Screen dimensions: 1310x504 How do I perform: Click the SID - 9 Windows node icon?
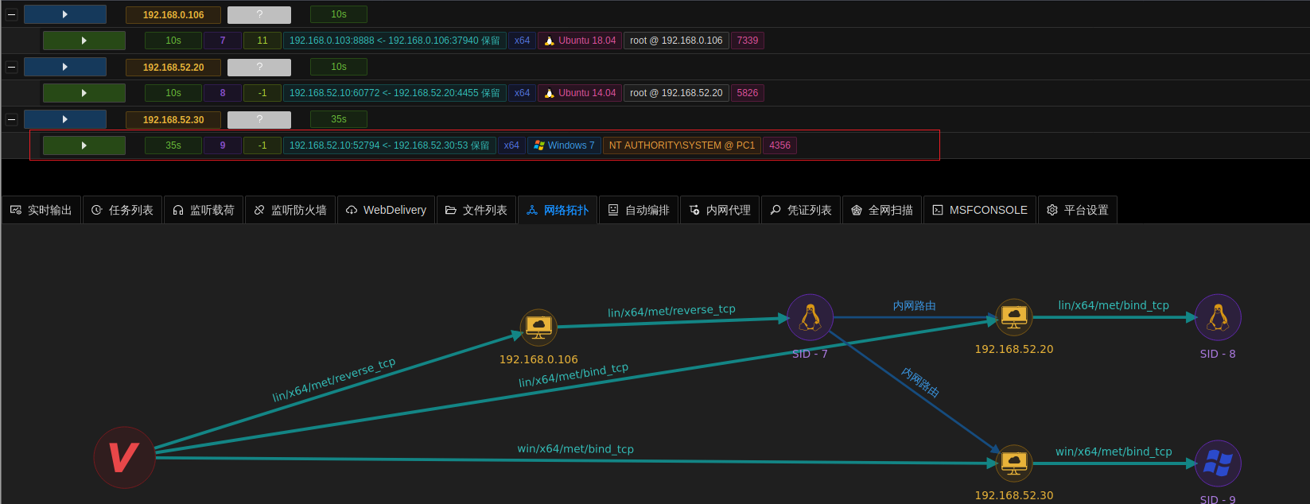(1217, 463)
